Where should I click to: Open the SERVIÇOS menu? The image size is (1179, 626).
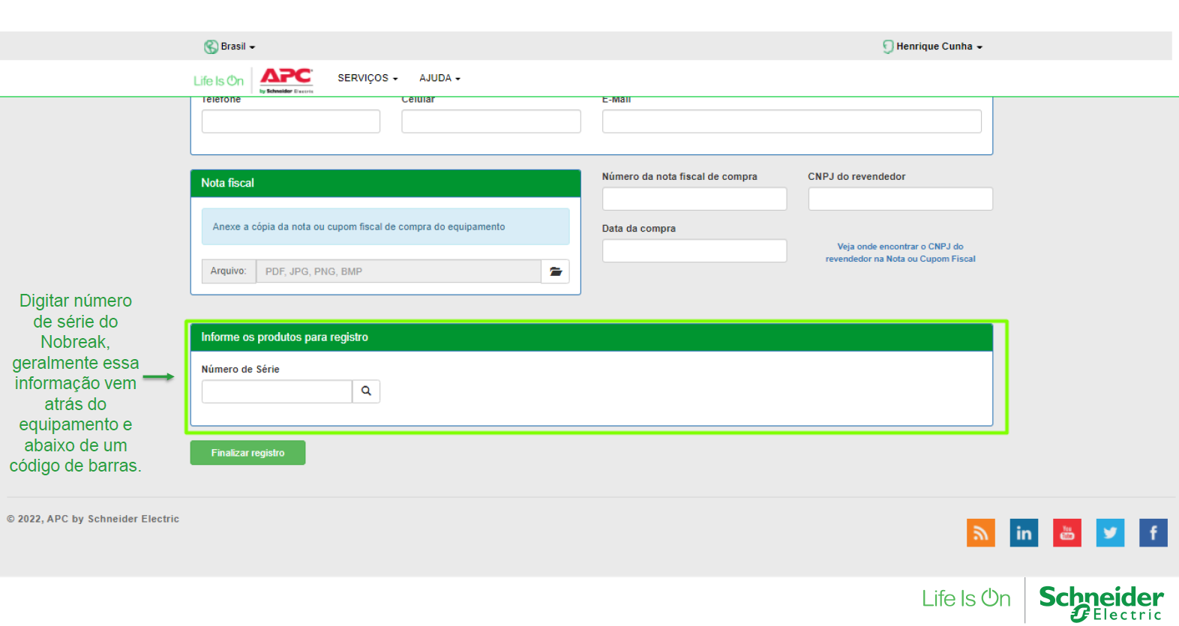367,78
